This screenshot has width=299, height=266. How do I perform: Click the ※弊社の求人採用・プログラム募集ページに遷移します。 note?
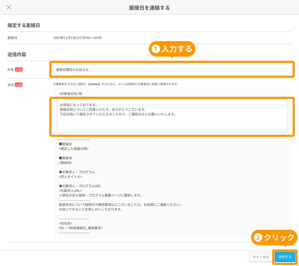100,195
